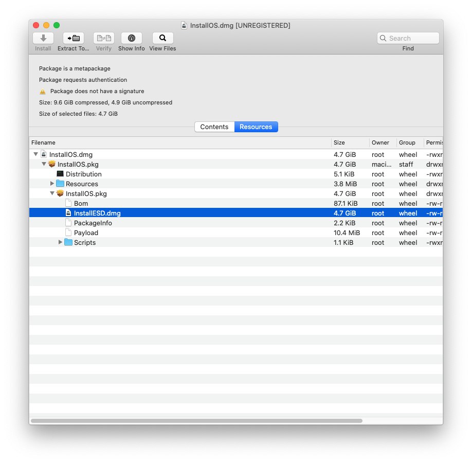Click the 87.1 KiB size cell

[346, 203]
